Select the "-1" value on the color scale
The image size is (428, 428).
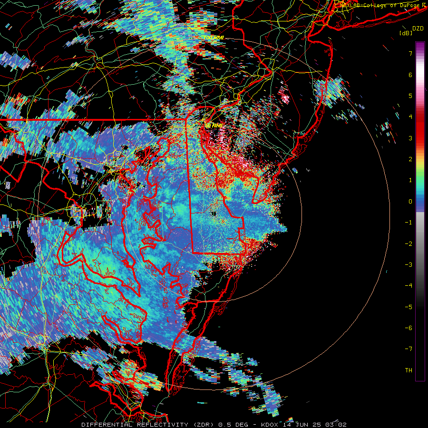[x=409, y=223]
